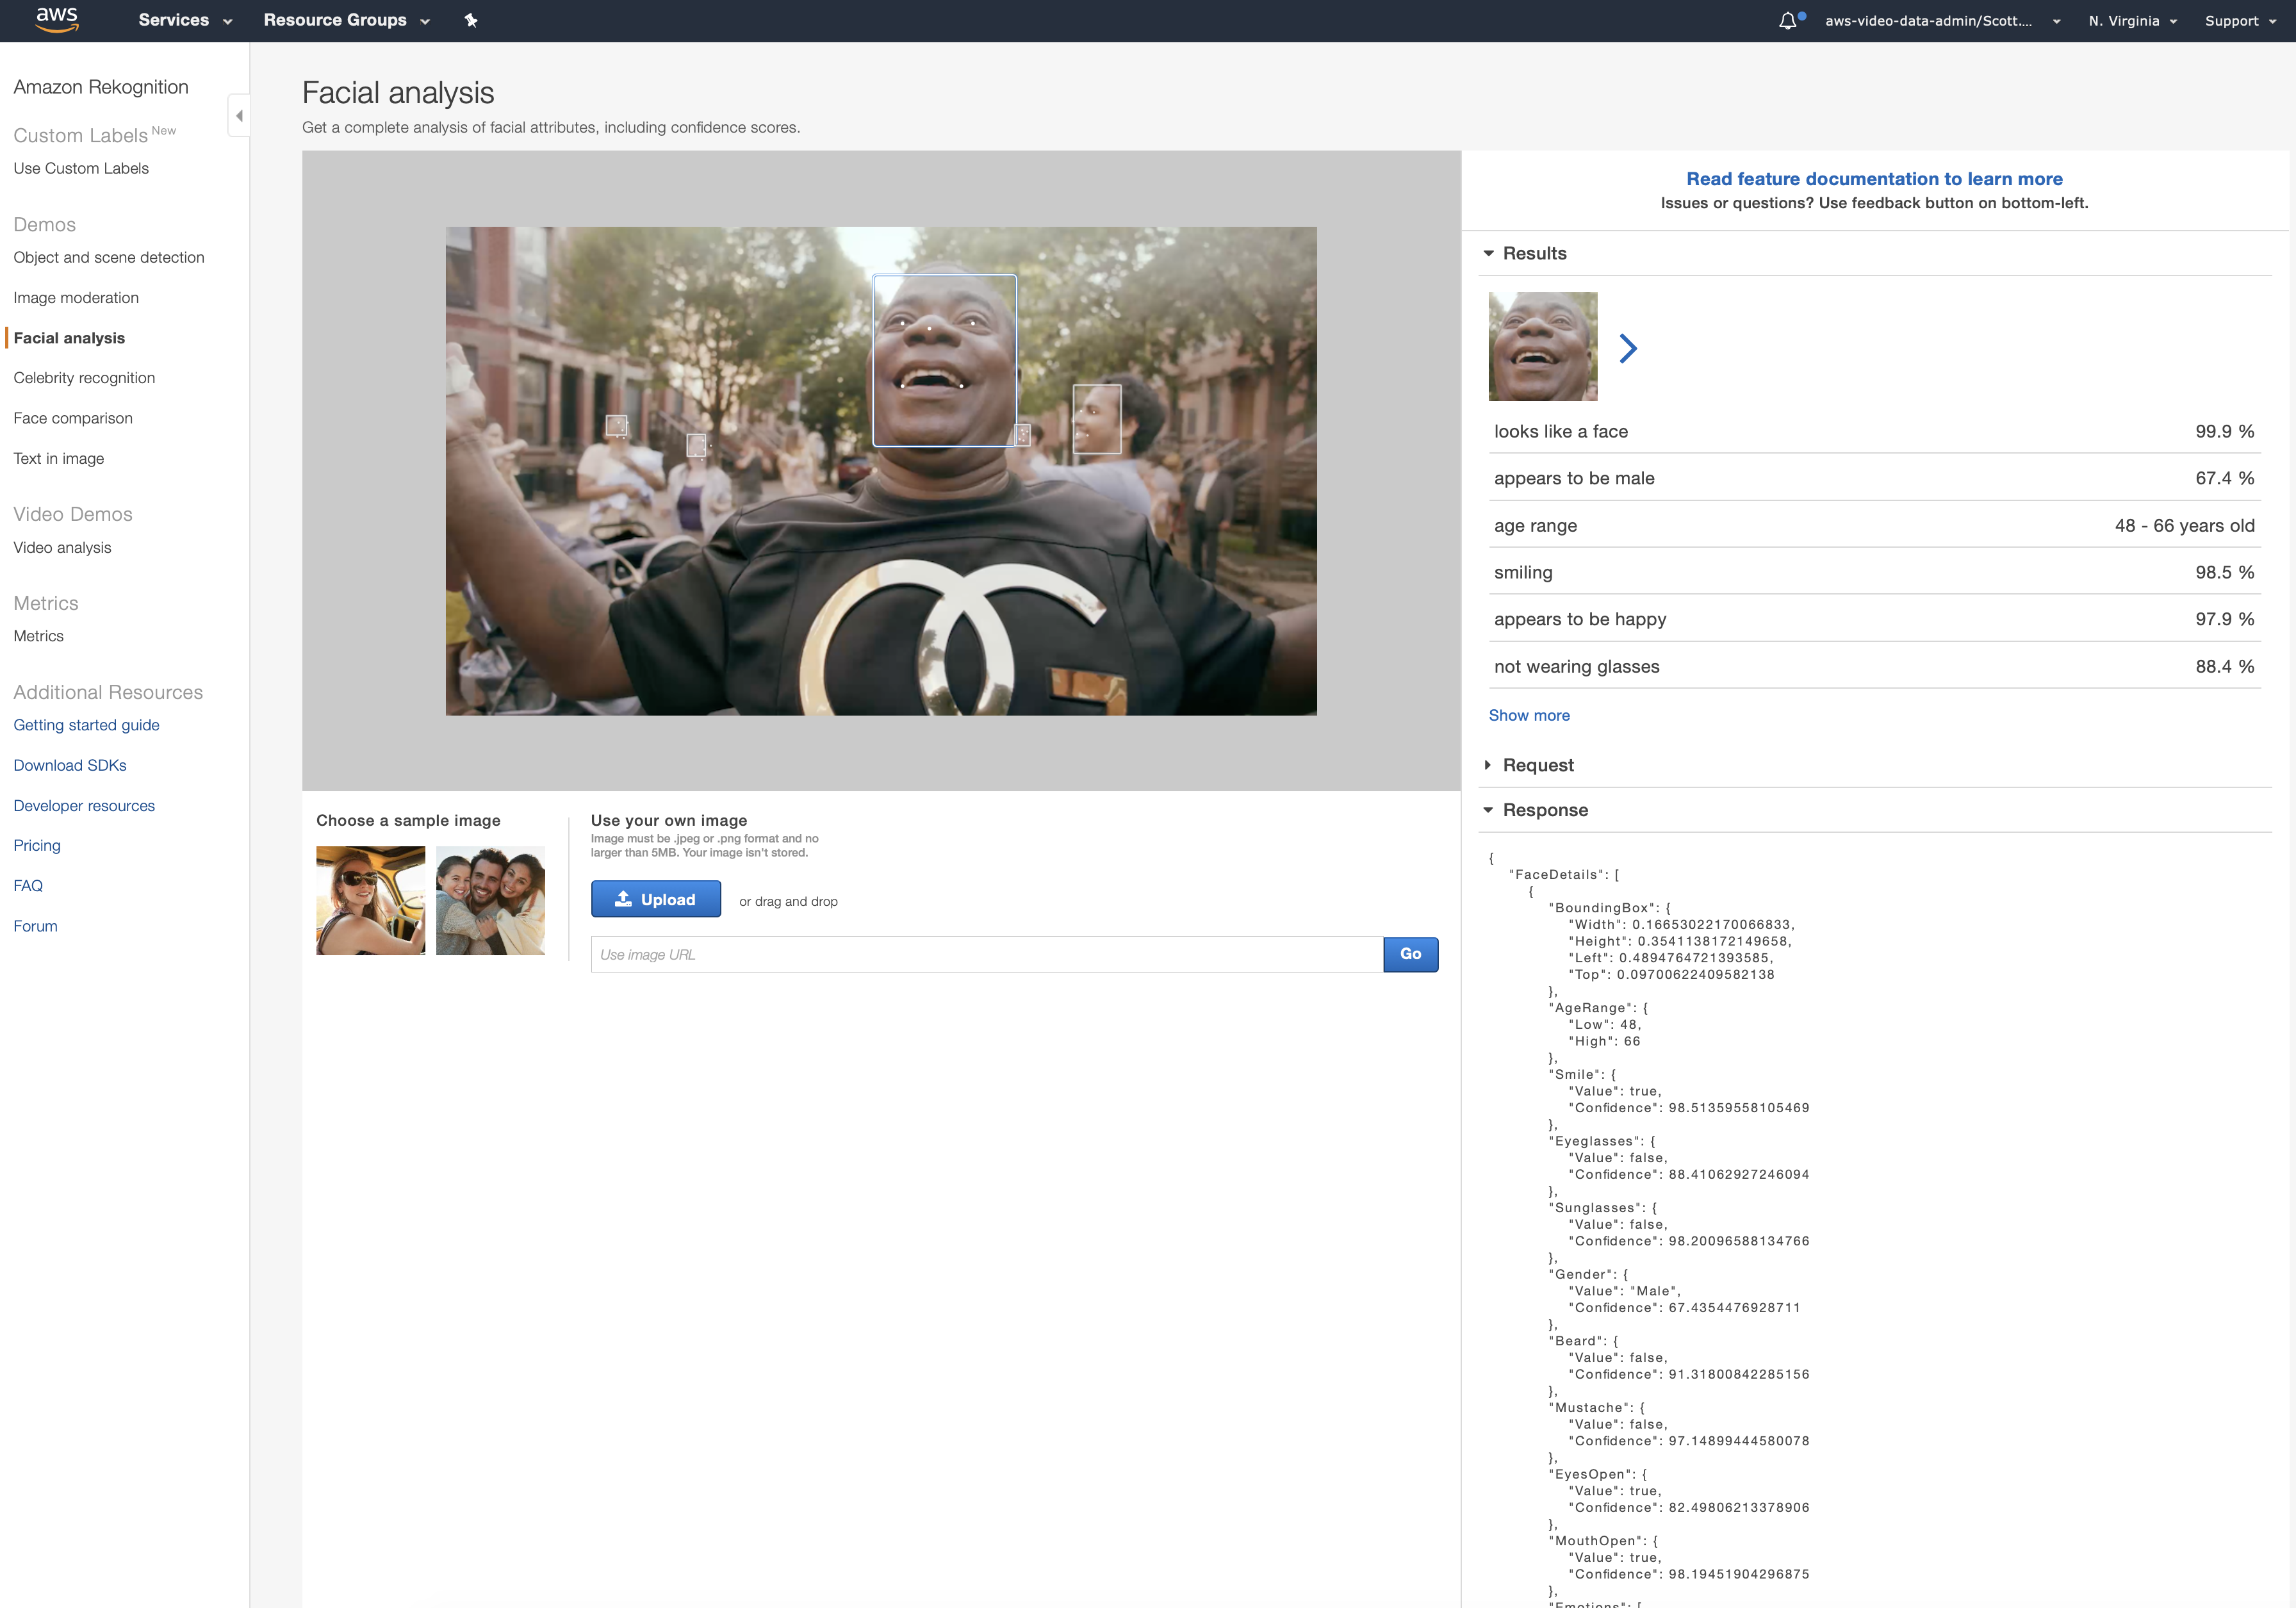Focus the Use image URL field
Image resolution: width=2296 pixels, height=1608 pixels.
coord(987,954)
